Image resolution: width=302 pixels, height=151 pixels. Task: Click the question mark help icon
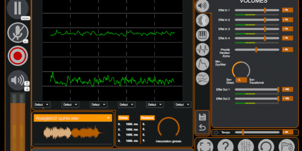pyautogui.click(x=225, y=146)
